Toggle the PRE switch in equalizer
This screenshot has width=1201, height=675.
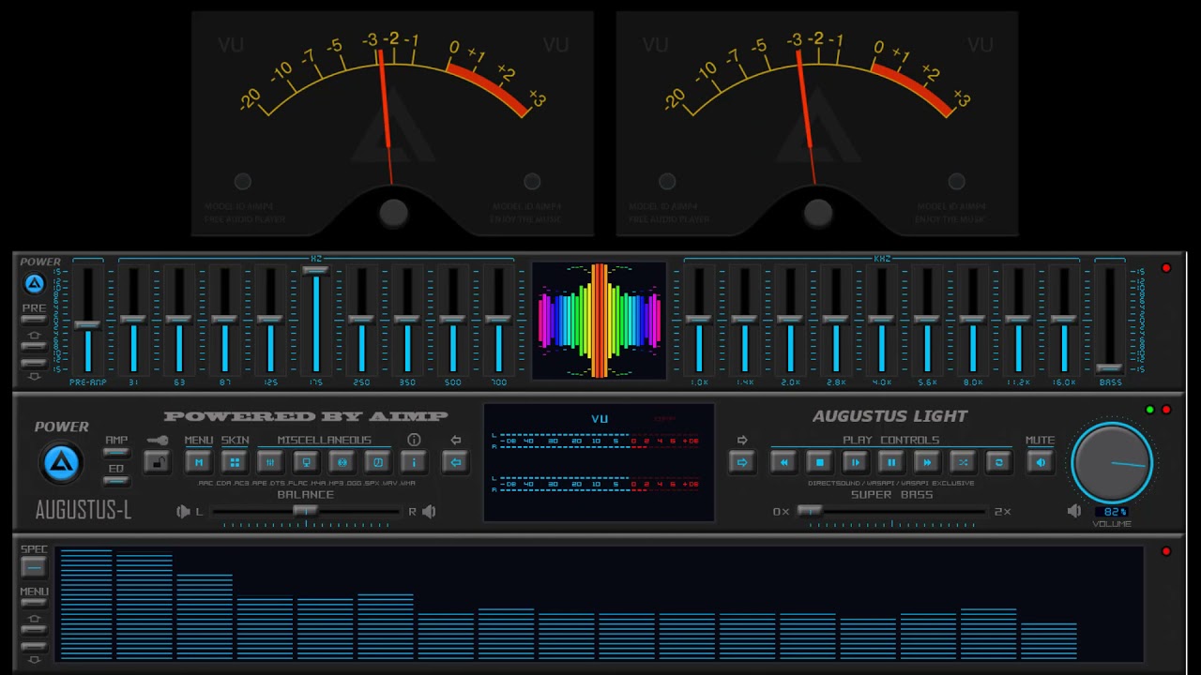click(x=34, y=321)
